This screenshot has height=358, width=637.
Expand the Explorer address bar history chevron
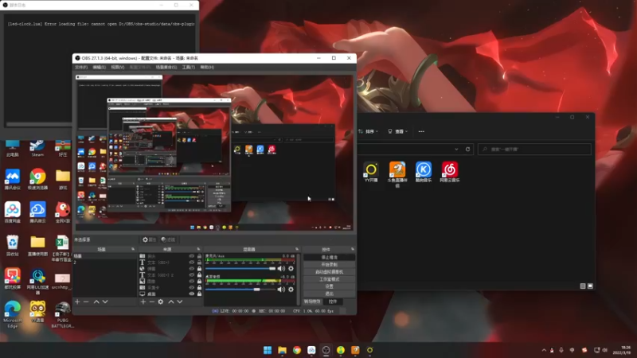tap(456, 149)
